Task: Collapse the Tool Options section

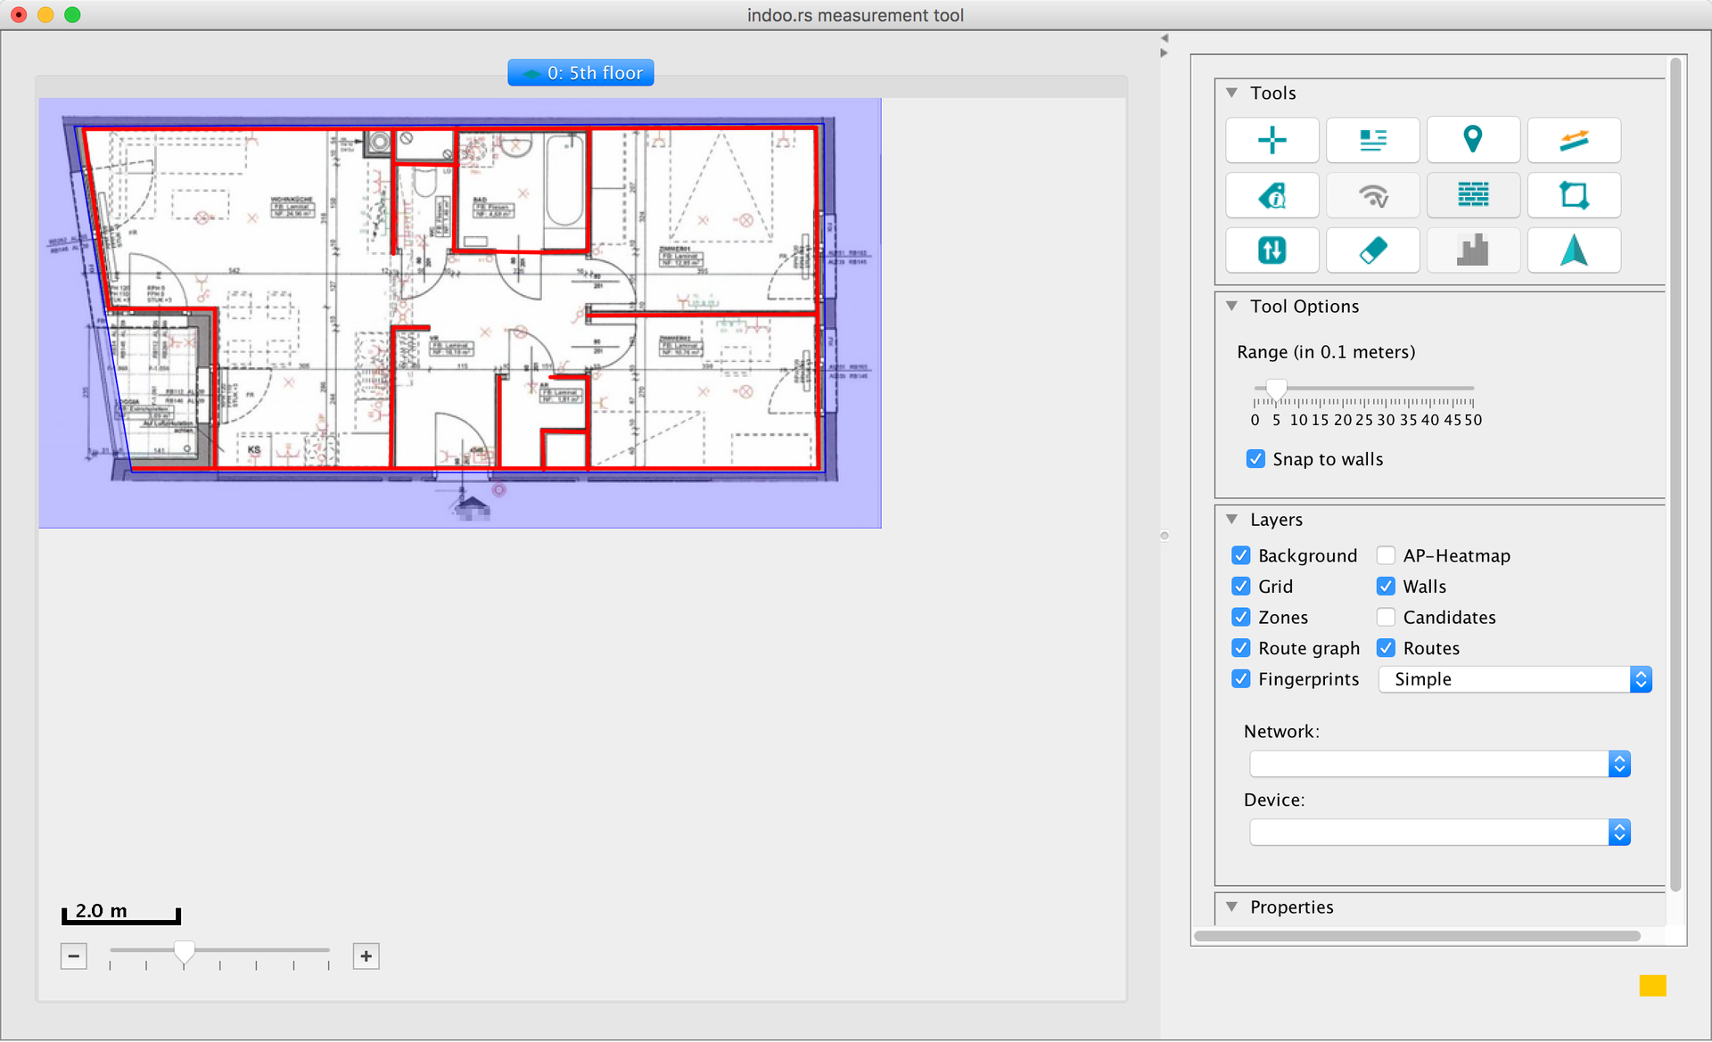Action: [1232, 307]
